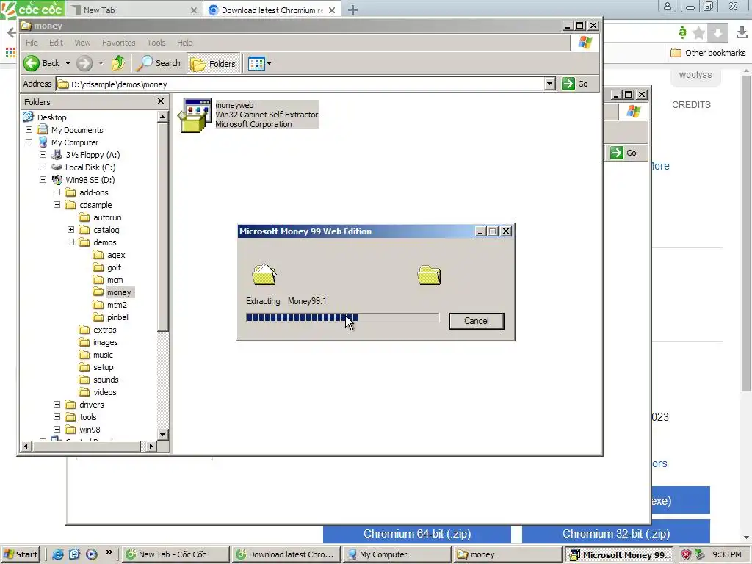Select the music folder in tree

click(x=103, y=355)
